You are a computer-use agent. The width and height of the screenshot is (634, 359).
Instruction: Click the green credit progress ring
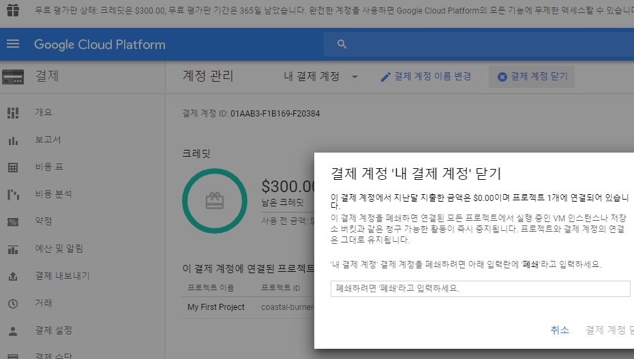click(215, 201)
